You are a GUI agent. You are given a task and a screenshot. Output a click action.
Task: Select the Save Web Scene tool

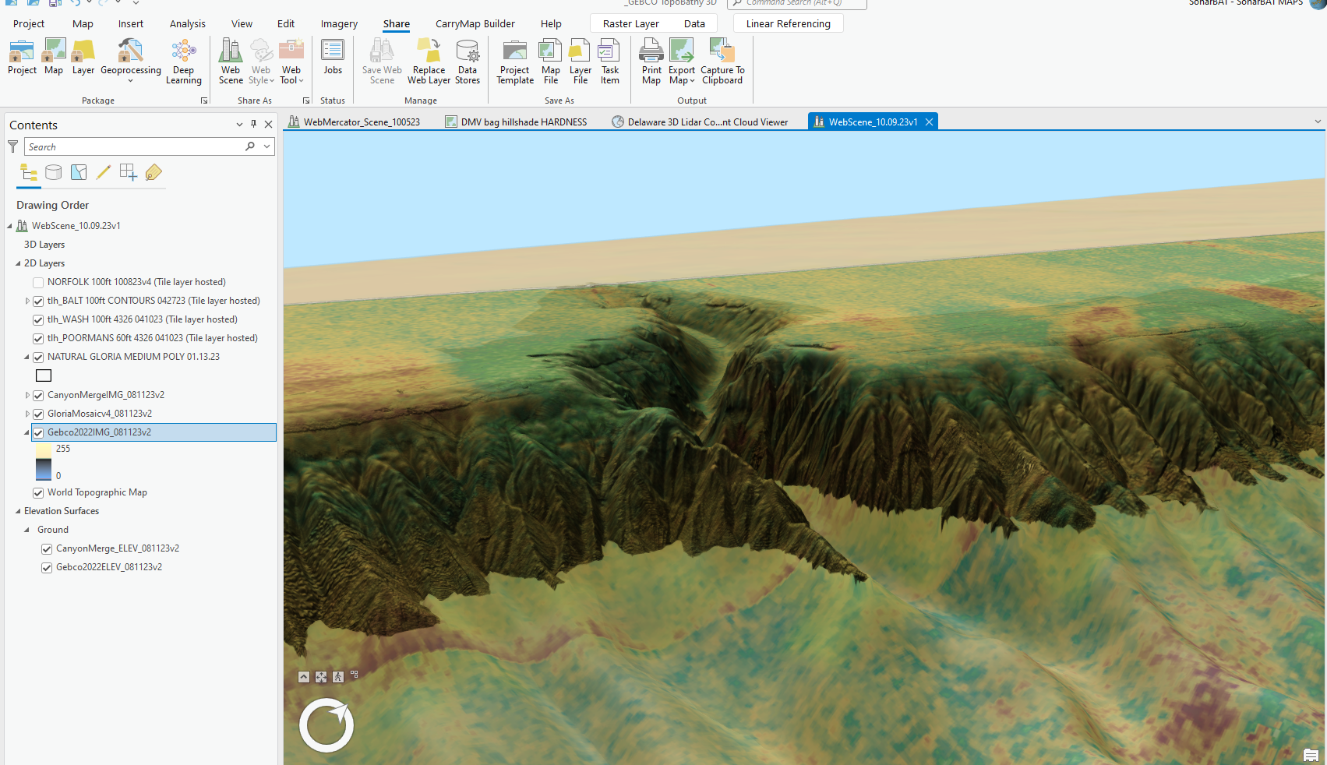(x=381, y=61)
